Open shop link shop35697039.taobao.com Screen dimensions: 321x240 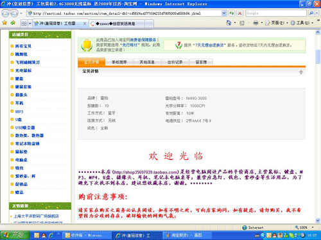point(146,172)
